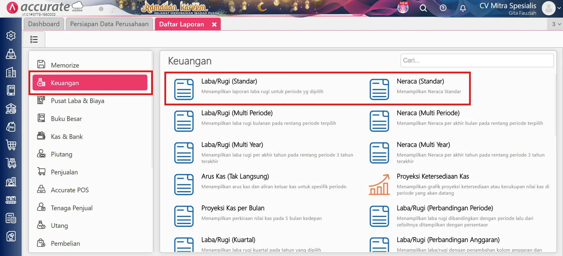
Task: Click the NEW mascot avatar icon
Action: point(403,8)
